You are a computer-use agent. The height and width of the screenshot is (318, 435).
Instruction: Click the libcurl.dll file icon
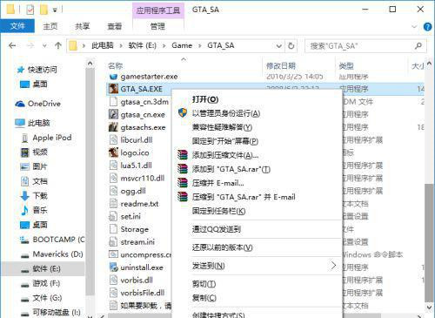point(113,140)
